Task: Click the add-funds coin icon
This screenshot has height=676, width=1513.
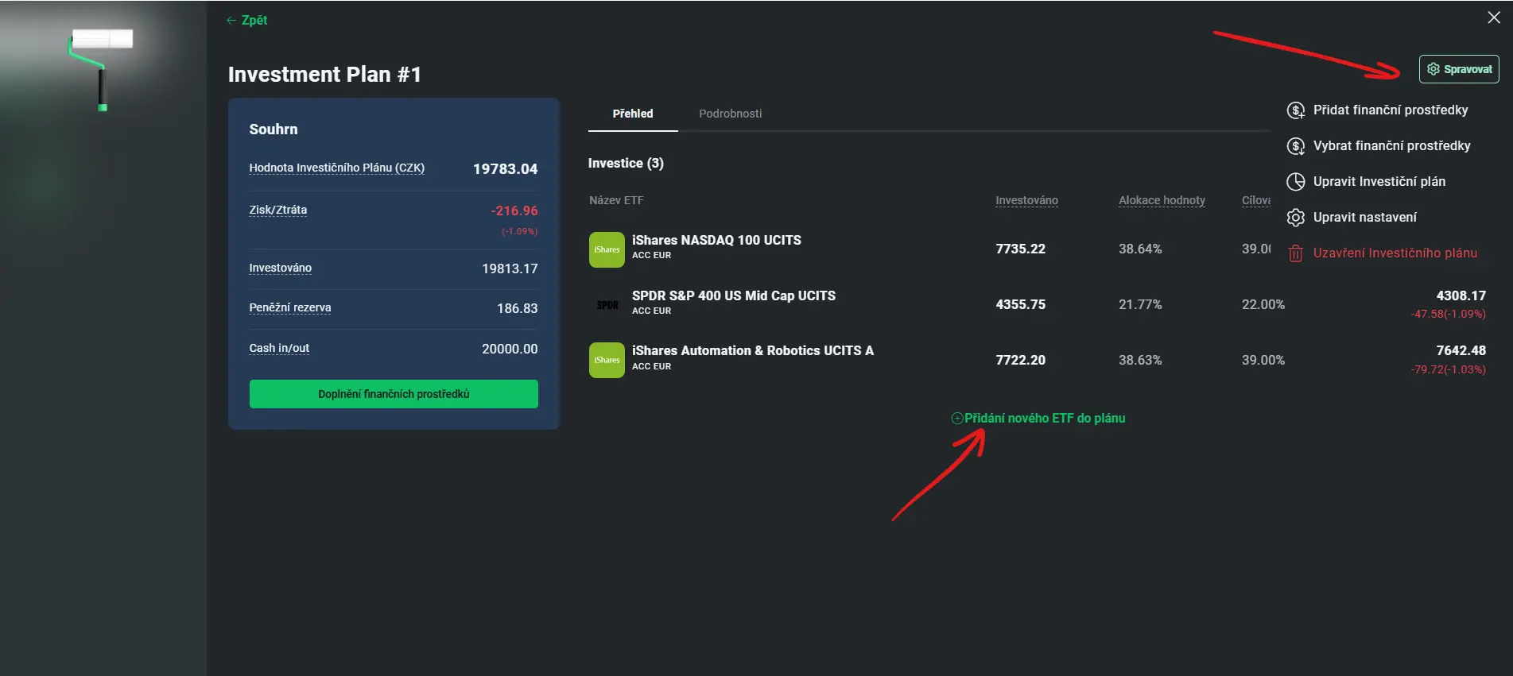Action: pos(1296,110)
